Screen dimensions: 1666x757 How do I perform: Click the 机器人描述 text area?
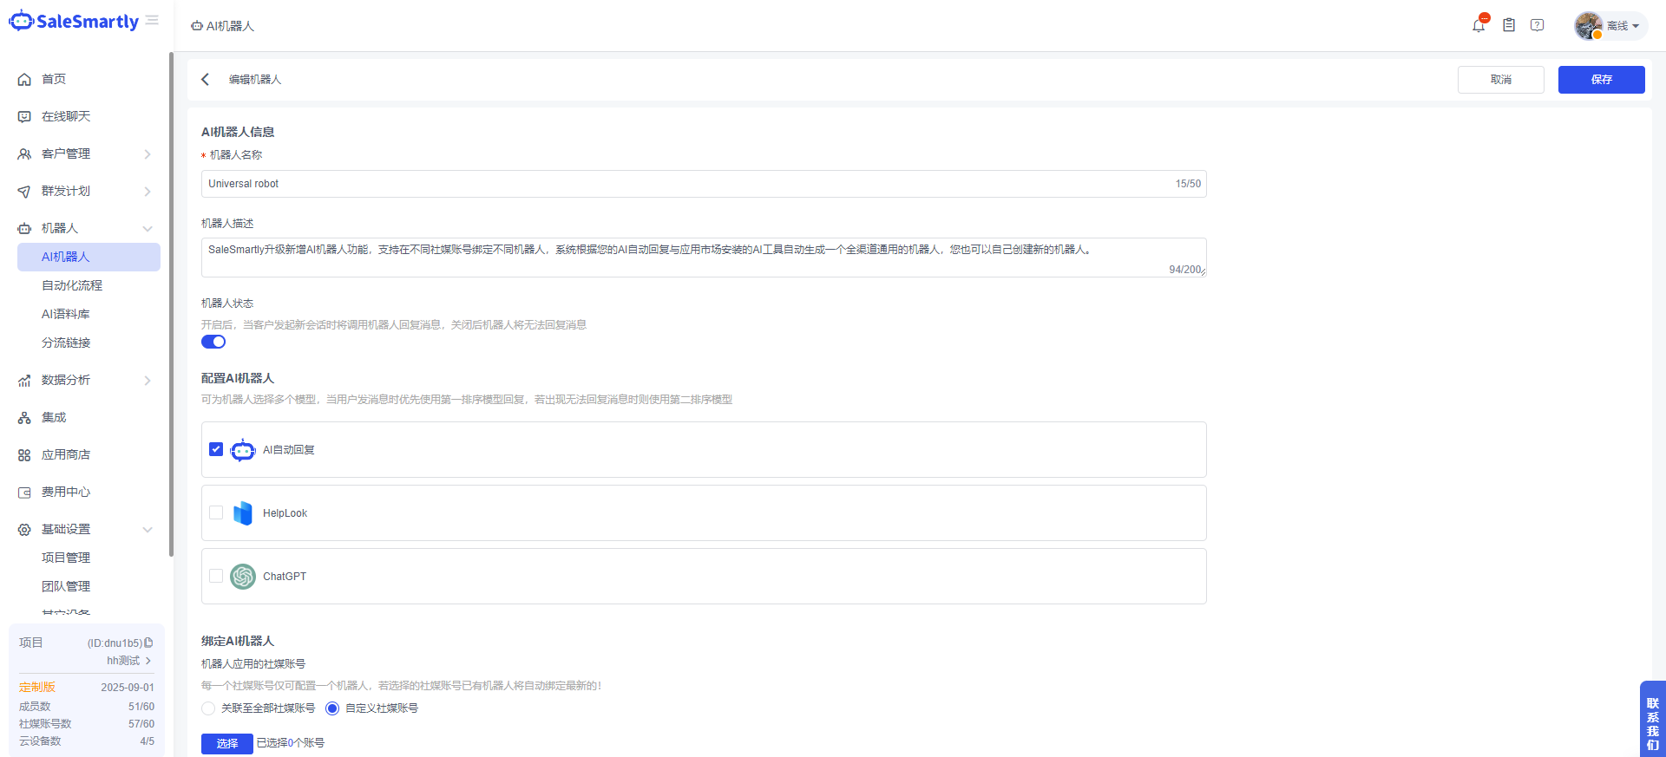click(x=704, y=258)
